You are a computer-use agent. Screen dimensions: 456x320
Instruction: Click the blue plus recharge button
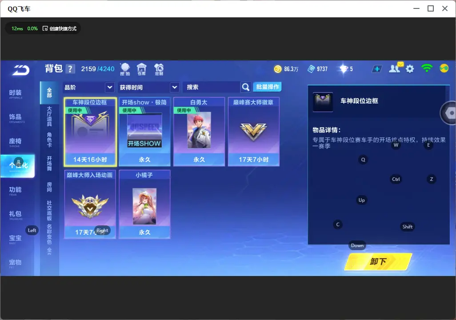(x=377, y=69)
